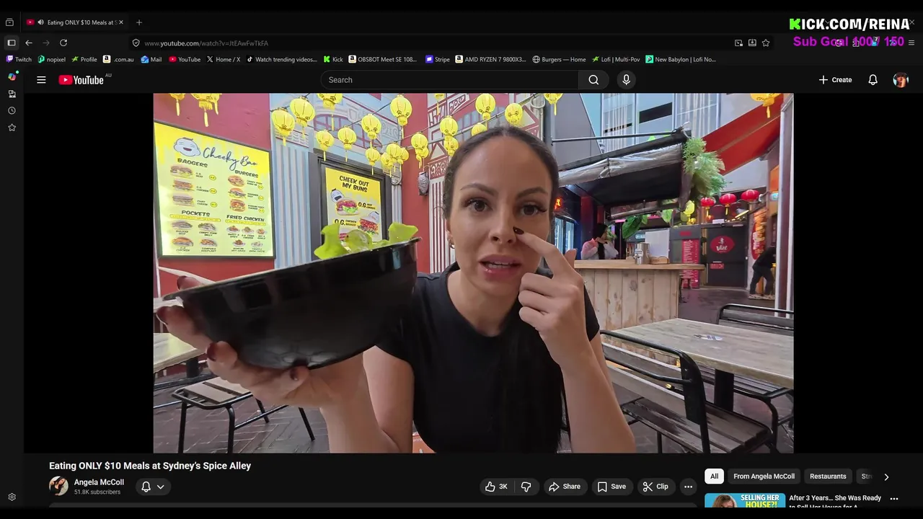Open the tab islands workspace icon
This screenshot has width=923, height=519.
9,22
